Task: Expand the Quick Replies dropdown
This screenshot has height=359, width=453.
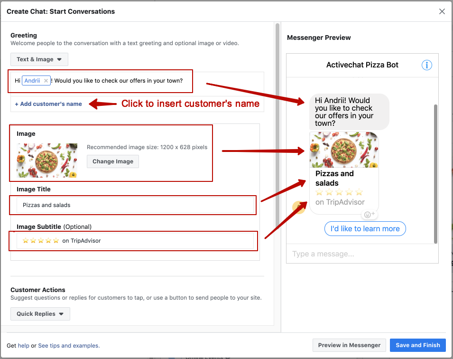Action: pyautogui.click(x=40, y=314)
